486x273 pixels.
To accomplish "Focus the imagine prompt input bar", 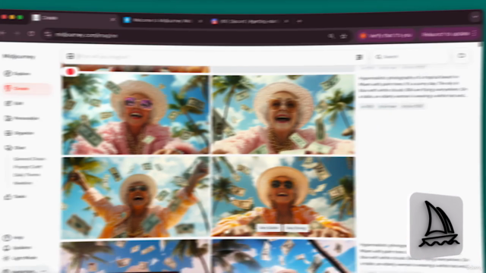I will [x=214, y=57].
